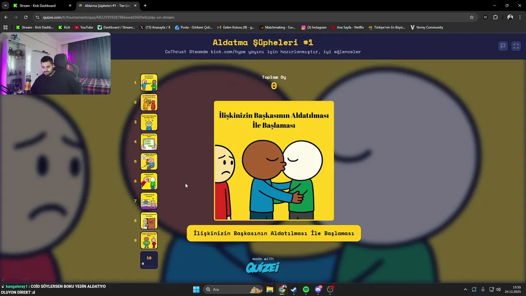Expand the tab search dropdown
The image size is (526, 296).
tap(5, 6)
